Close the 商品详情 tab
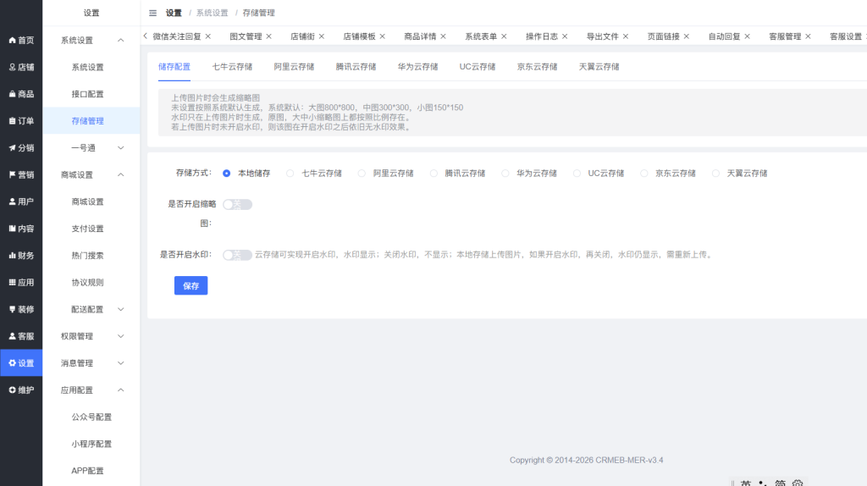This screenshot has height=486, width=867. (x=443, y=36)
